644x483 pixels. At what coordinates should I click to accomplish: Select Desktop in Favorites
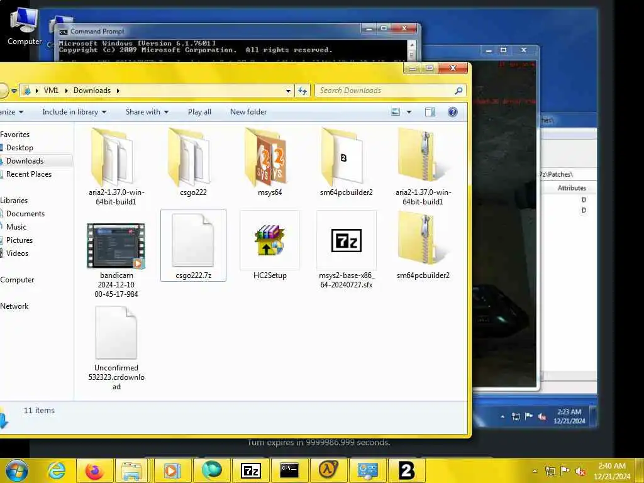(19, 147)
